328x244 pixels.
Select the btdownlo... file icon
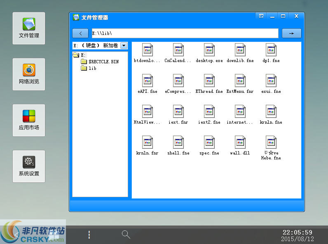(x=147, y=50)
